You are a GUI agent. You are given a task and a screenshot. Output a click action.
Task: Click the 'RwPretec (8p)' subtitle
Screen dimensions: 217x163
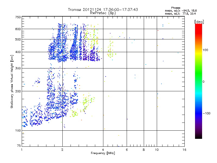[103, 13]
